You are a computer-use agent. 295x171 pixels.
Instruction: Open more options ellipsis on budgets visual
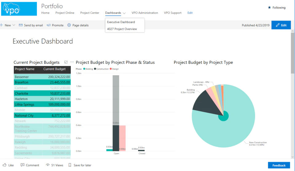click(72, 62)
